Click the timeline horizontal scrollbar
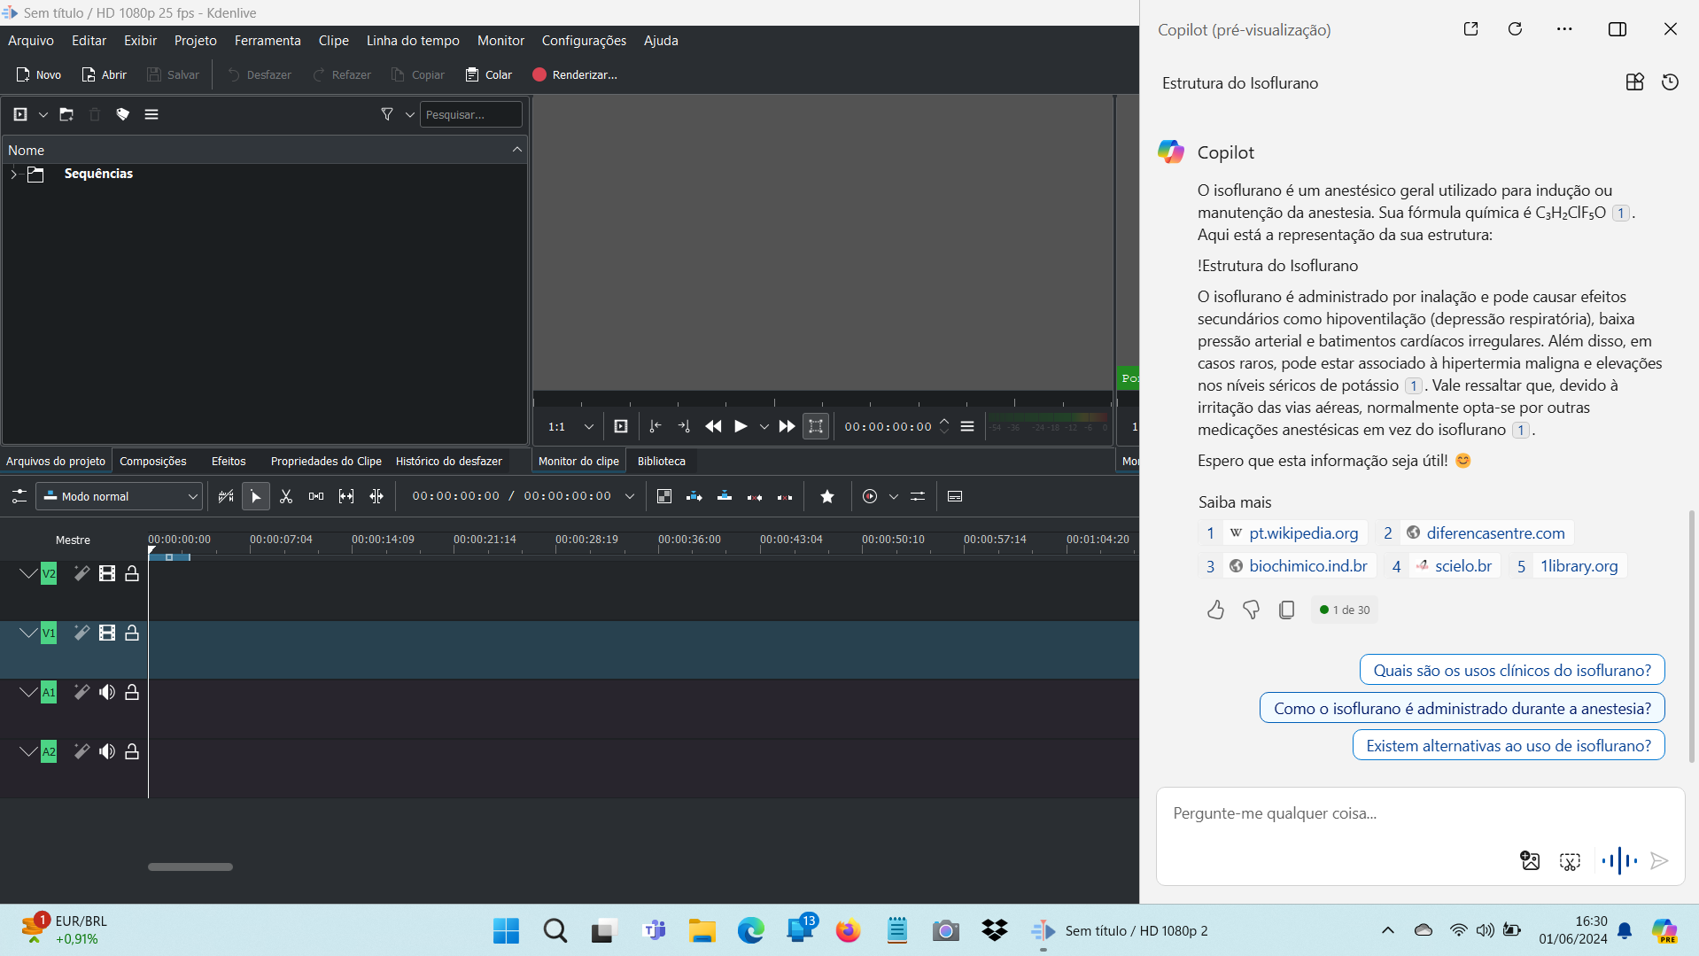Screen dimensions: 1699x956 coord(190,867)
